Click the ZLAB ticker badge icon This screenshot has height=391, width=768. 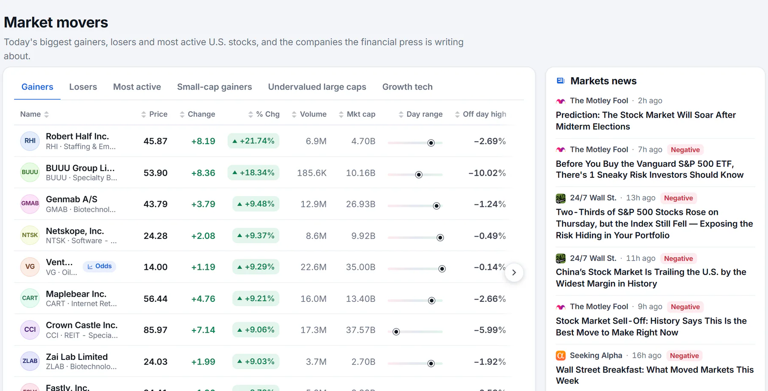click(x=30, y=361)
